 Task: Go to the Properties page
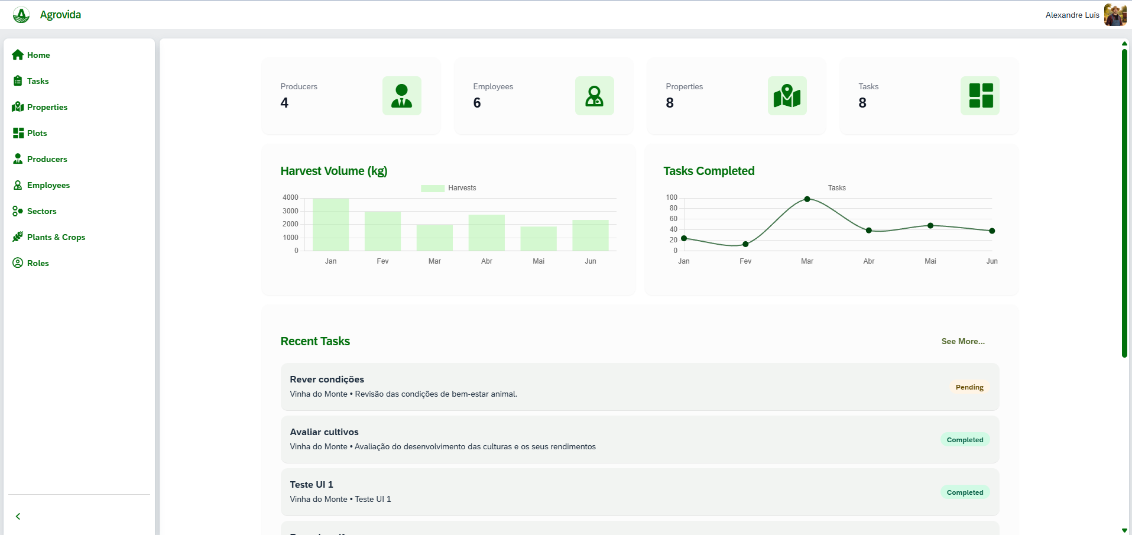(79, 107)
